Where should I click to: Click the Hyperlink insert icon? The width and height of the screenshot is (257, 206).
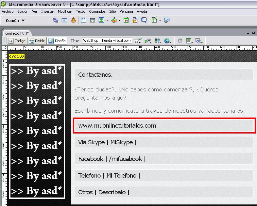pos(55,20)
